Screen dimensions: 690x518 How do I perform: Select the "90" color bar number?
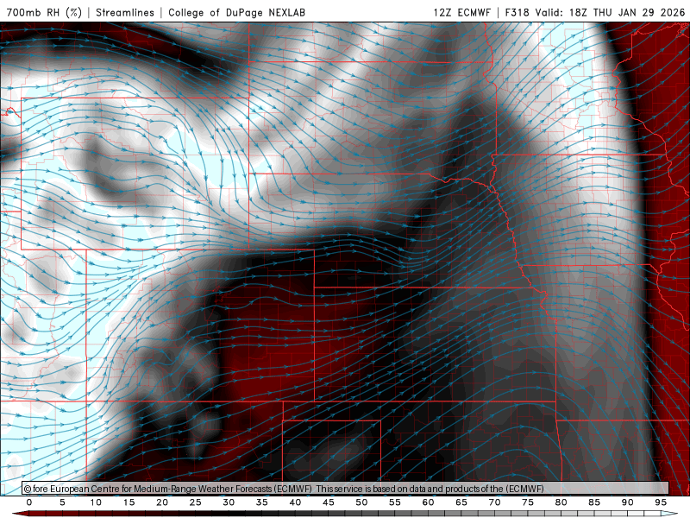[x=627, y=502]
